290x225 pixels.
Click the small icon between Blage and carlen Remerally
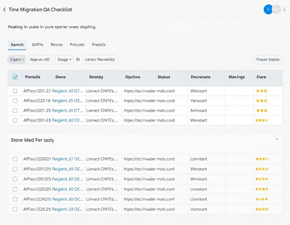(78, 59)
